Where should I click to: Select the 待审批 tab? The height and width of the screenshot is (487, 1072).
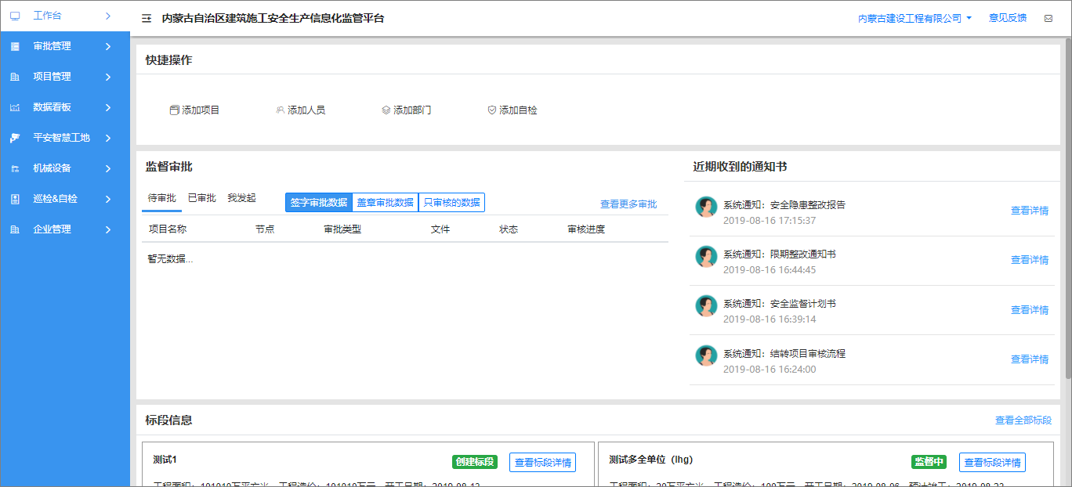coord(161,198)
